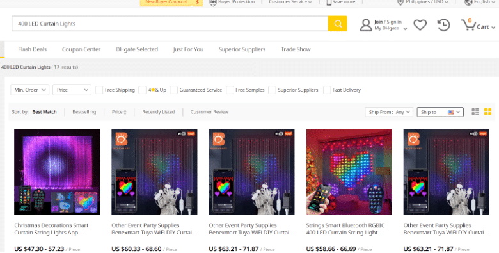Sort results by Bestselling
The width and height of the screenshot is (499, 253).
coord(84,112)
